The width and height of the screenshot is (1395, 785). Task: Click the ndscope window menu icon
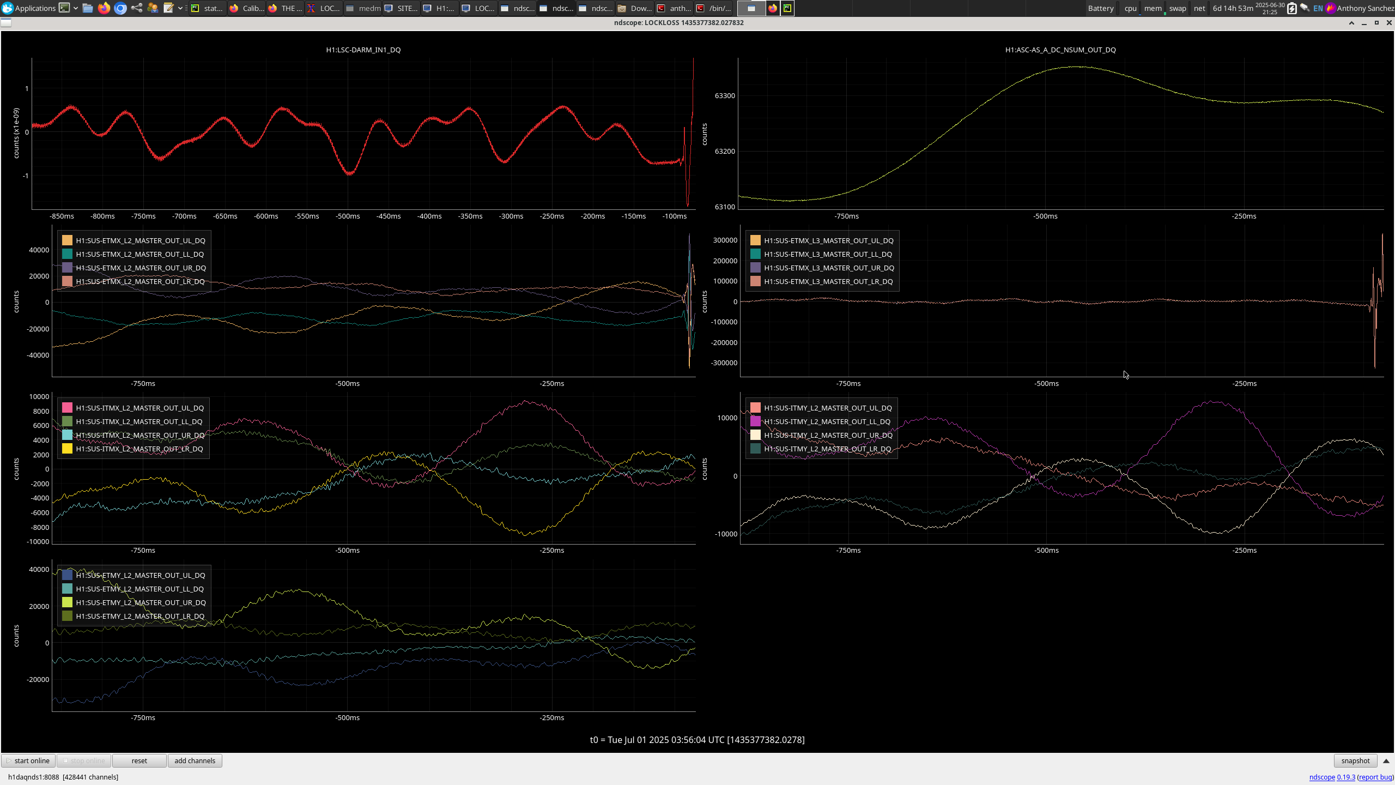coord(6,23)
